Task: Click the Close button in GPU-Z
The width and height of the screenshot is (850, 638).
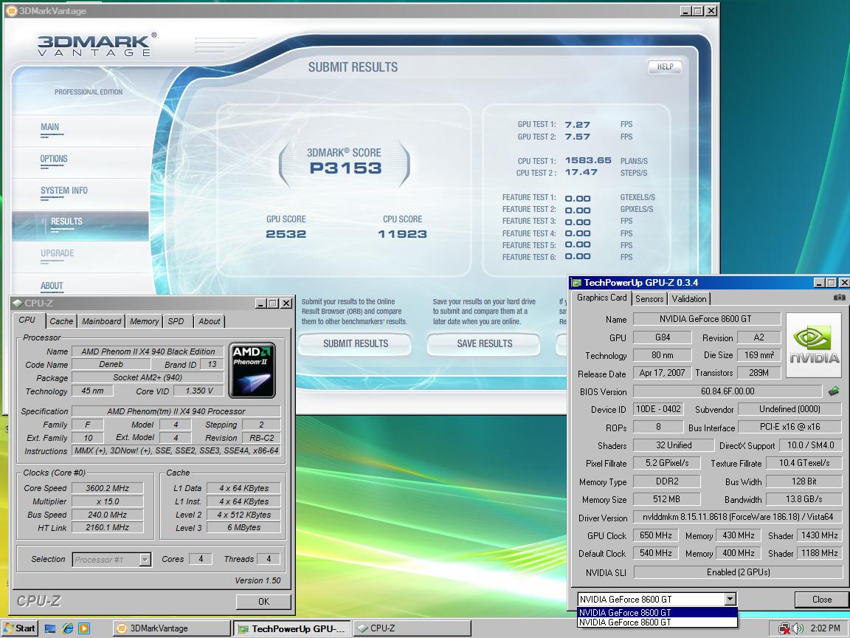Action: tap(821, 600)
